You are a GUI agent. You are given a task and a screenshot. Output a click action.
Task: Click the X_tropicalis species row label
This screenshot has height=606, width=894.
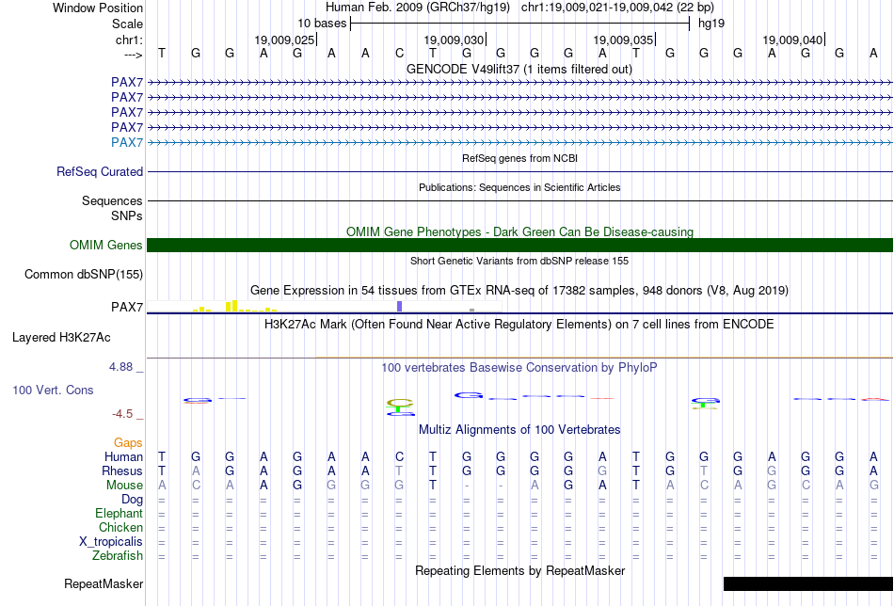111,542
